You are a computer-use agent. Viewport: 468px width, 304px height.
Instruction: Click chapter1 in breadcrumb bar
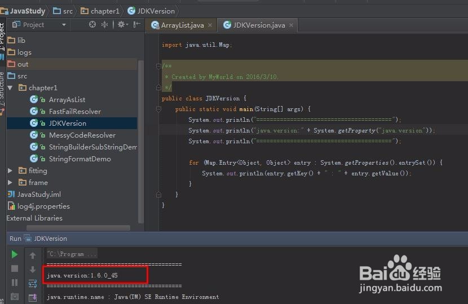click(x=100, y=11)
